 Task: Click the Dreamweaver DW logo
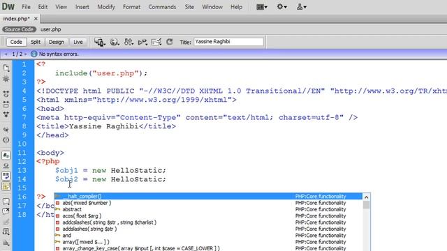coord(8,6)
